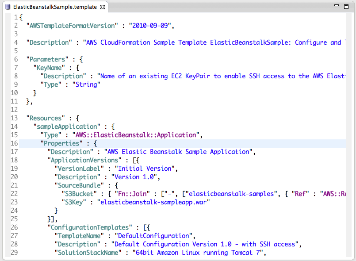Close the ElasticBeanstalkSample.template tab
The width and height of the screenshot is (356, 261).
click(x=103, y=7)
